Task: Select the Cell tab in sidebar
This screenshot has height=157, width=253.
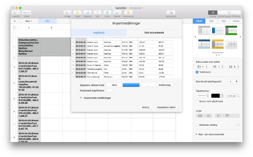Action: [211, 21]
